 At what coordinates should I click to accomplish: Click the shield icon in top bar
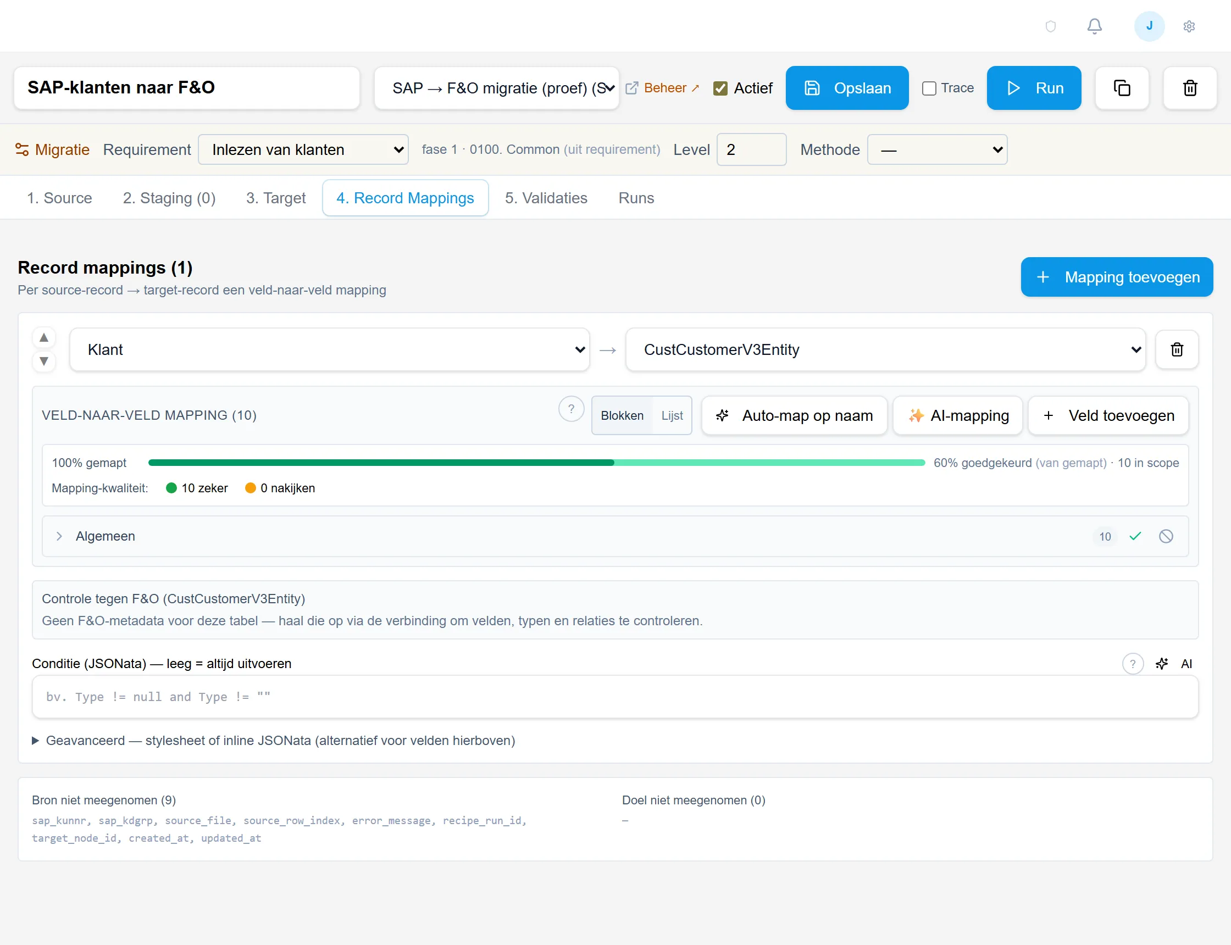tap(1050, 26)
